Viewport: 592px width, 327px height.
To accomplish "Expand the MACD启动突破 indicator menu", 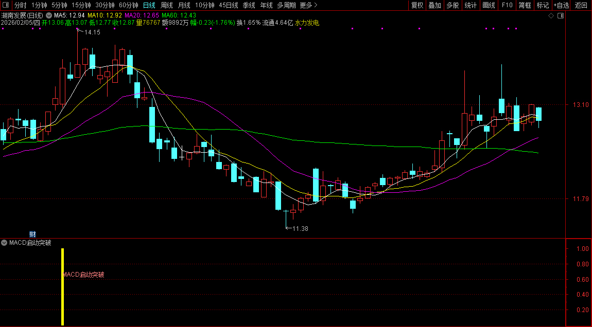I will click(x=5, y=243).
